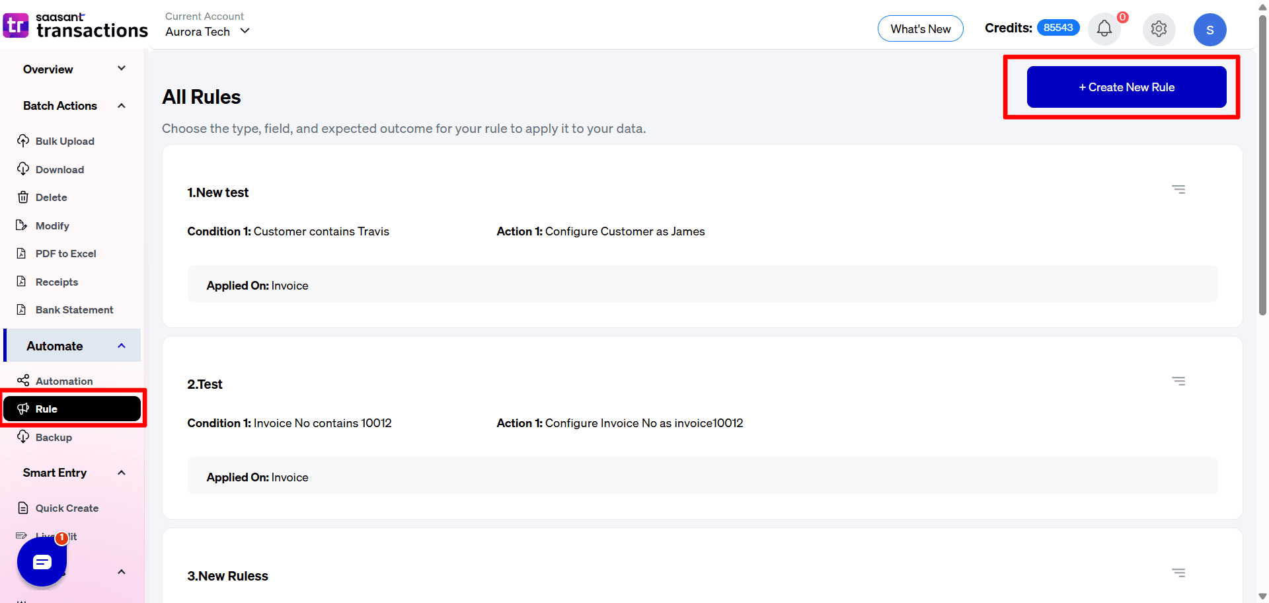Collapse the Smart Entry section chevron

tap(122, 473)
